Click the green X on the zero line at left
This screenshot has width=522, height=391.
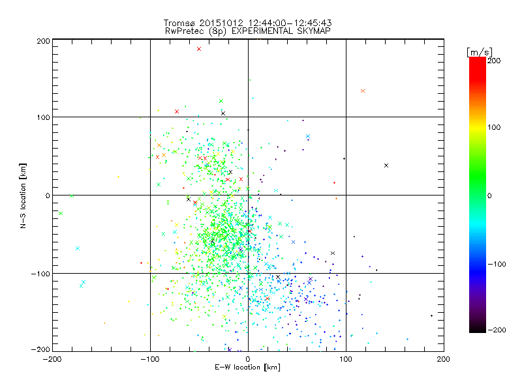(x=72, y=196)
